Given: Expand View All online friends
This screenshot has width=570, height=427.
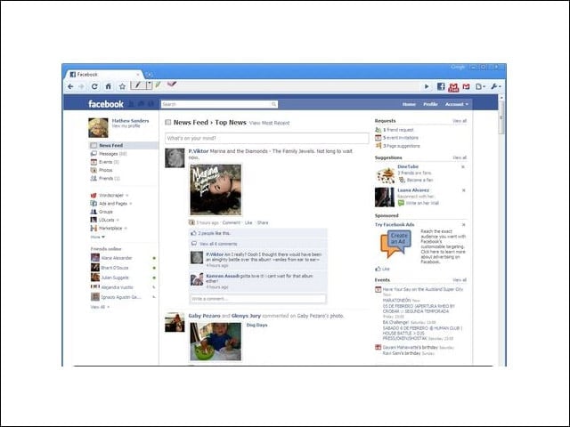Looking at the screenshot, I should (x=100, y=307).
